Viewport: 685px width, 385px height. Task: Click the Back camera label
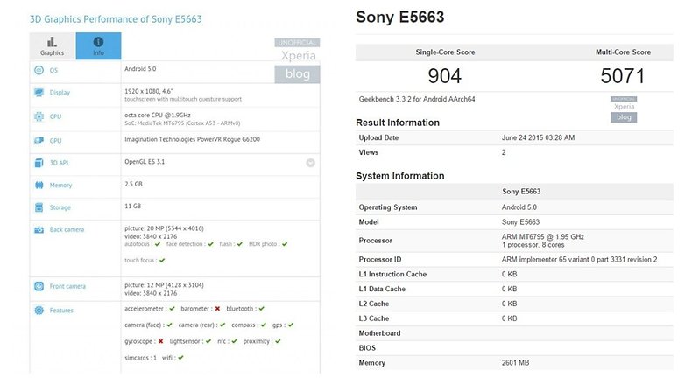[67, 229]
